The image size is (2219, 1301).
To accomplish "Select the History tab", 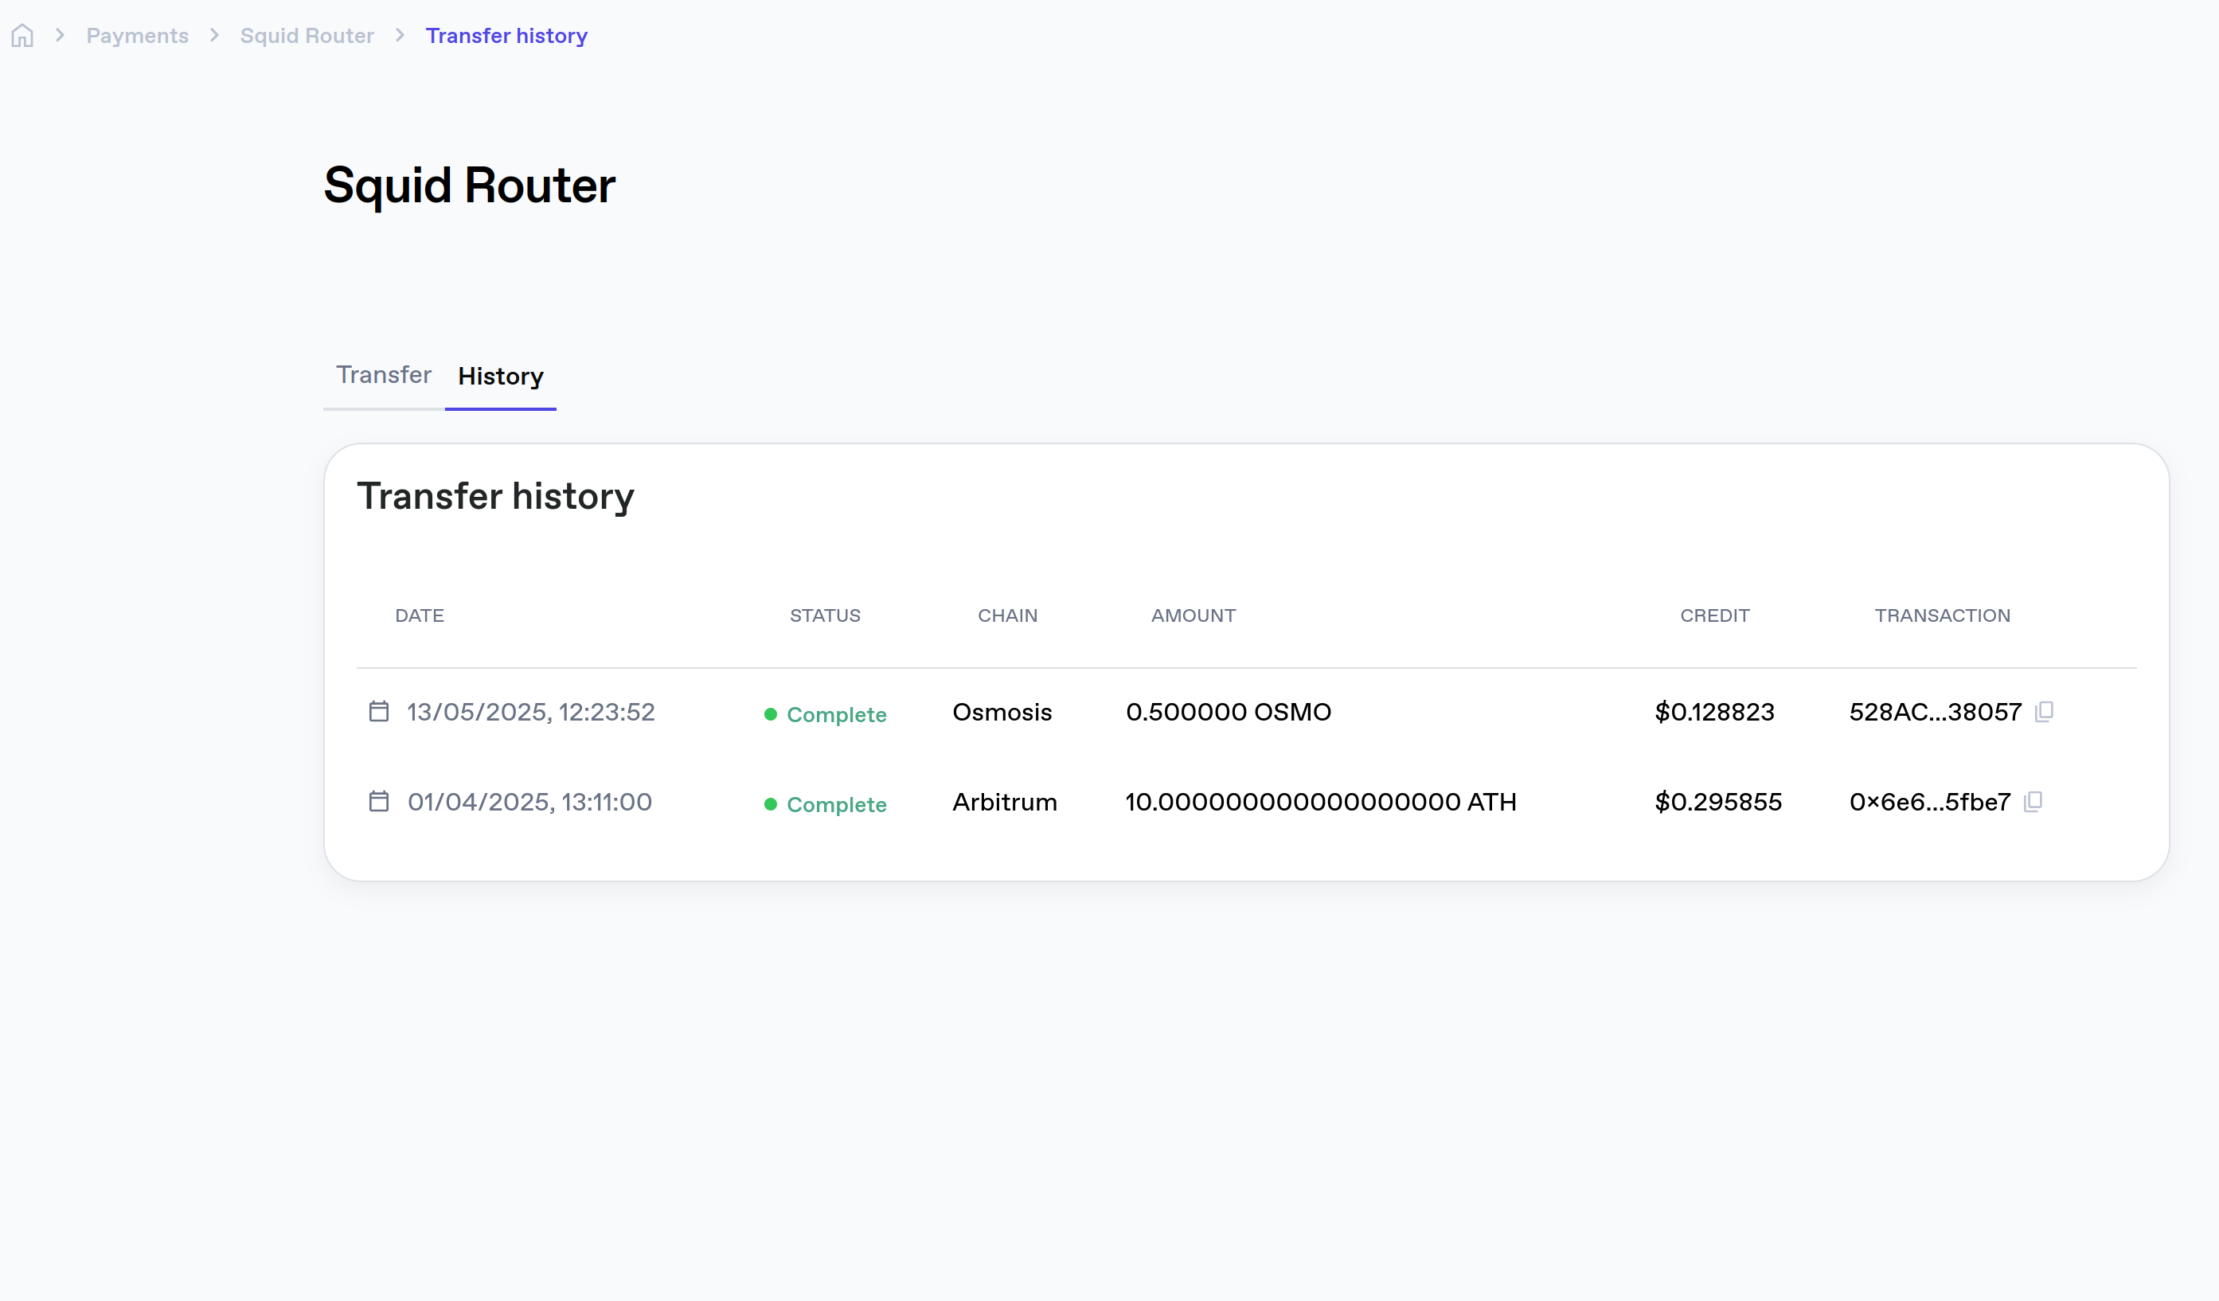I will point(500,377).
